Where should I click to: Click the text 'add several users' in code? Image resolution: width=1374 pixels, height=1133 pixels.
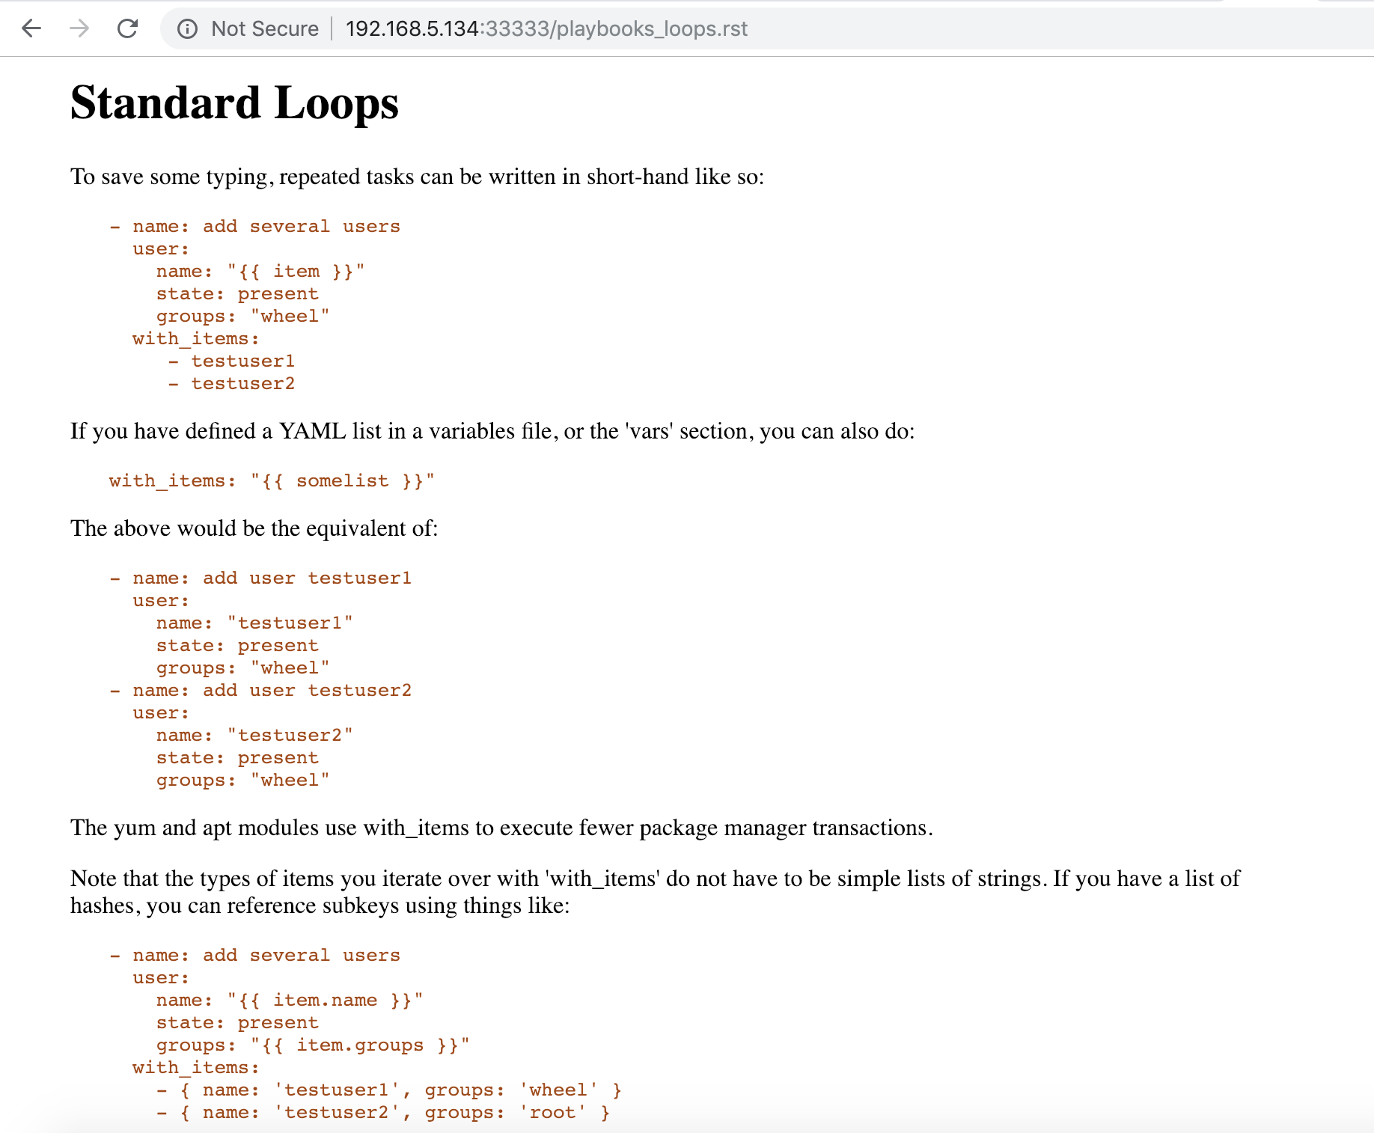click(x=299, y=226)
